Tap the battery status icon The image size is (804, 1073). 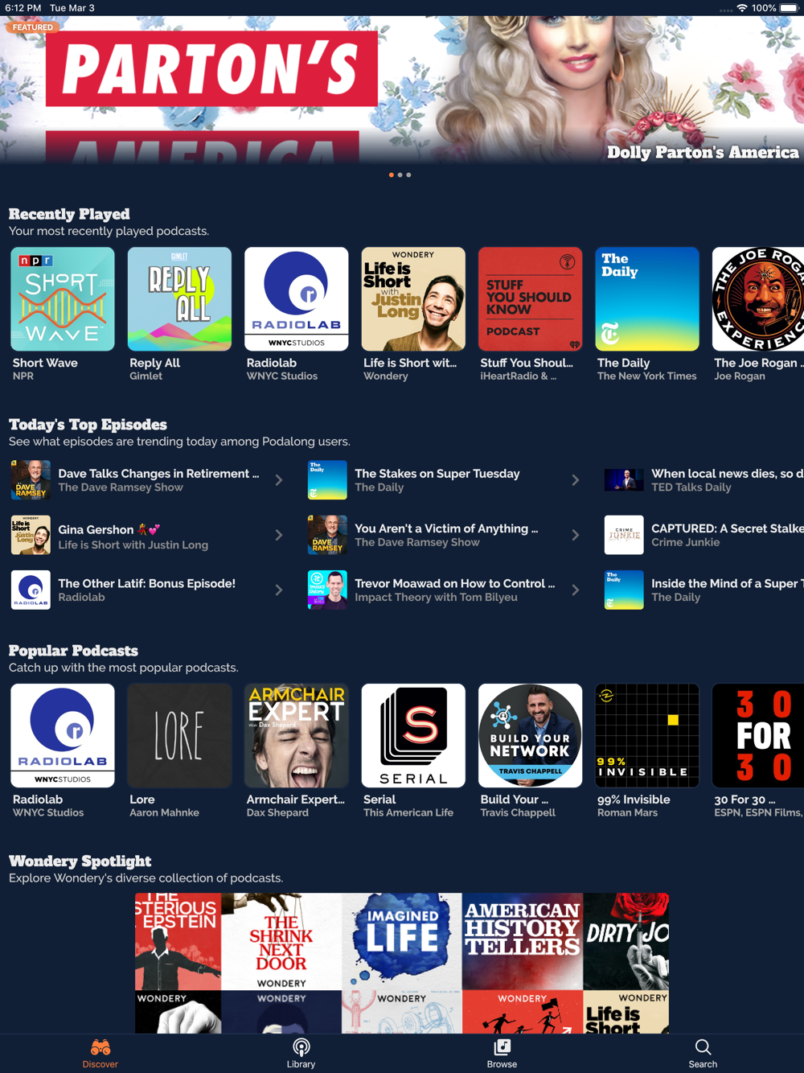(789, 8)
